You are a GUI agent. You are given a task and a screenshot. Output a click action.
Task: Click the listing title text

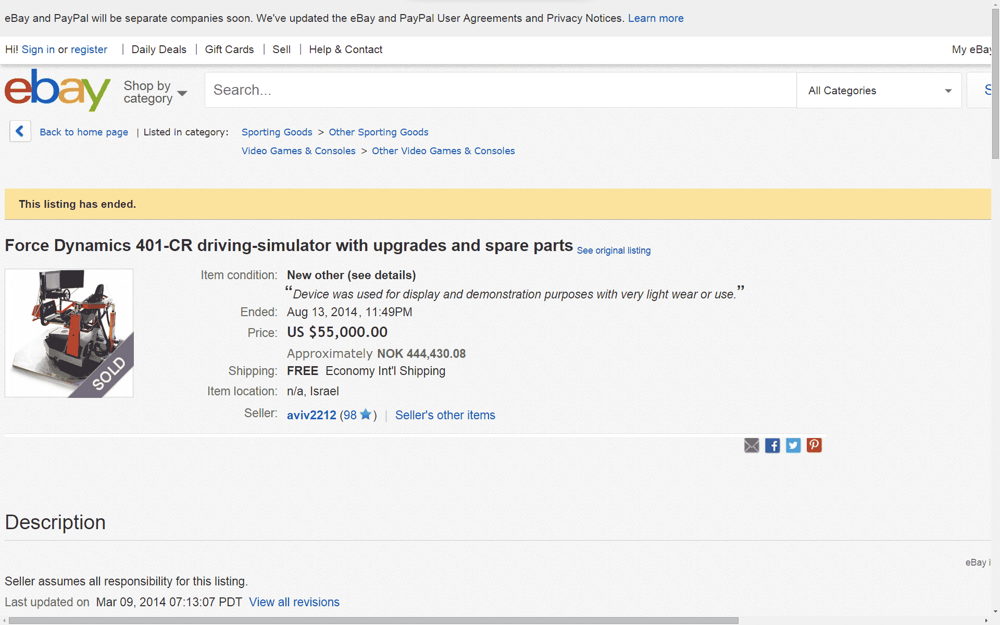[289, 245]
